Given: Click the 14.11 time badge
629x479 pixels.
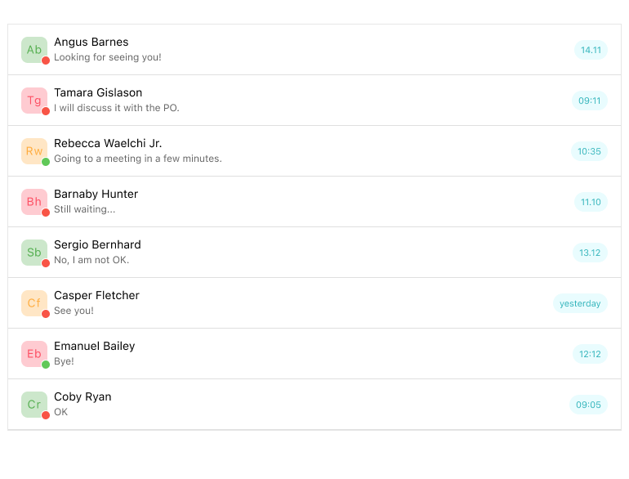Looking at the screenshot, I should [591, 50].
